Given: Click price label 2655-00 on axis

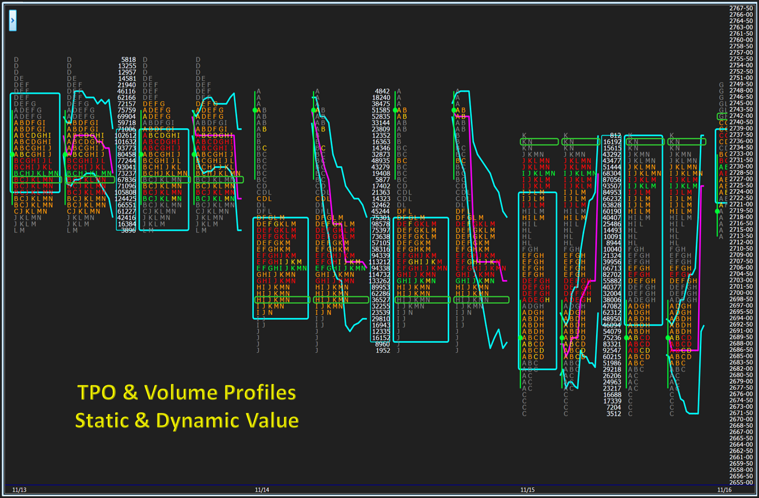Looking at the screenshot, I should (741, 482).
